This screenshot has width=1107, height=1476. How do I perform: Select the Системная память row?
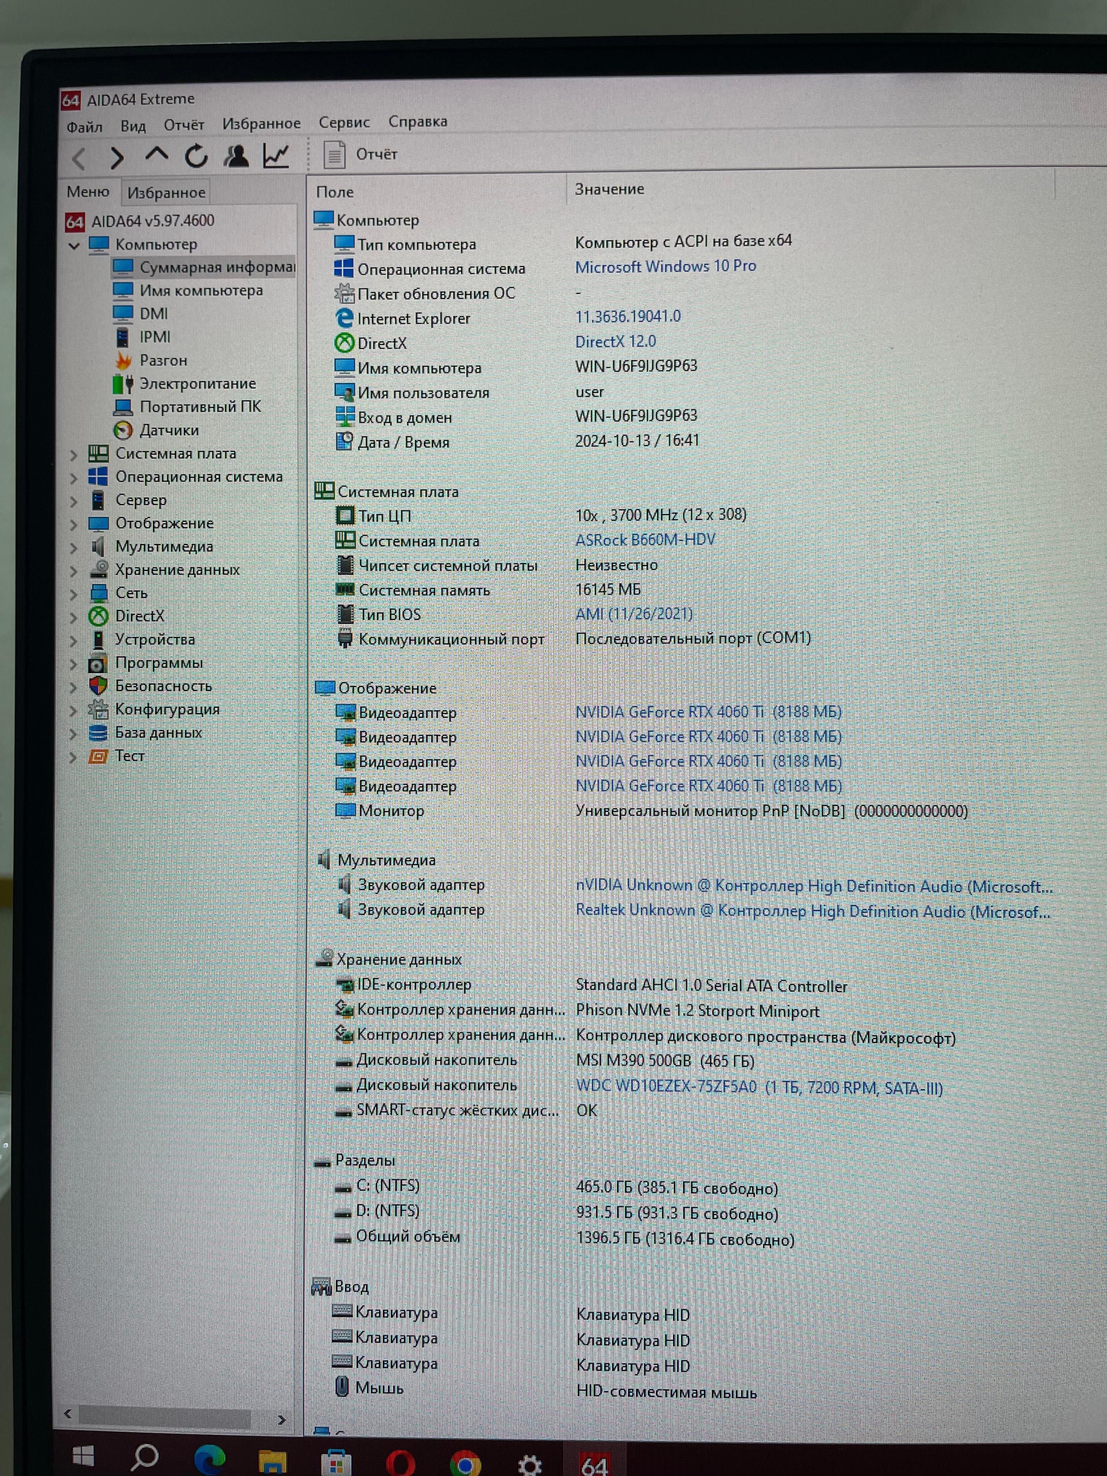click(488, 590)
